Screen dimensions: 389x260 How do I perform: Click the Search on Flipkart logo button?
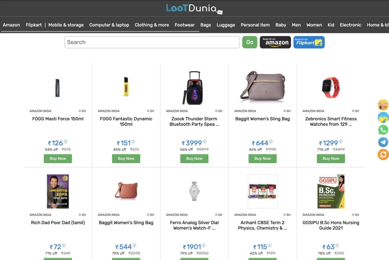point(309,42)
